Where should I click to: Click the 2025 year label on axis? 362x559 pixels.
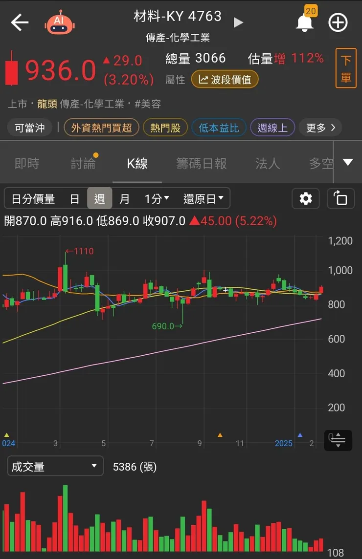(x=283, y=443)
